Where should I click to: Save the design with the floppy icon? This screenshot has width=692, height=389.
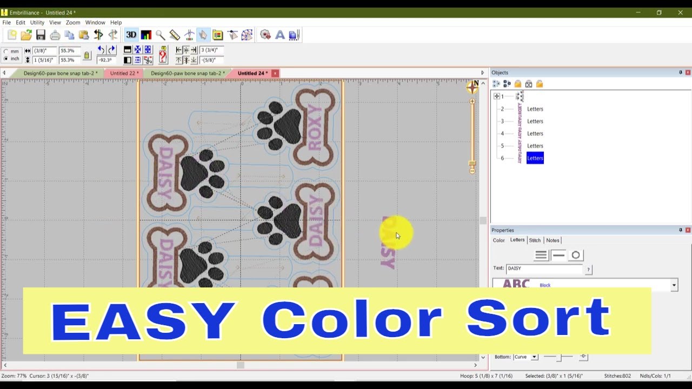coord(41,35)
